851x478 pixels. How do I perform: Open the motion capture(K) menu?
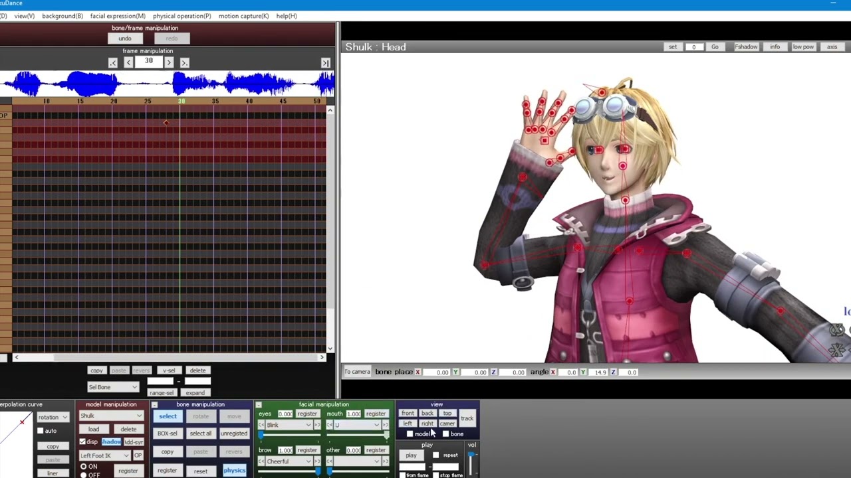click(x=243, y=16)
